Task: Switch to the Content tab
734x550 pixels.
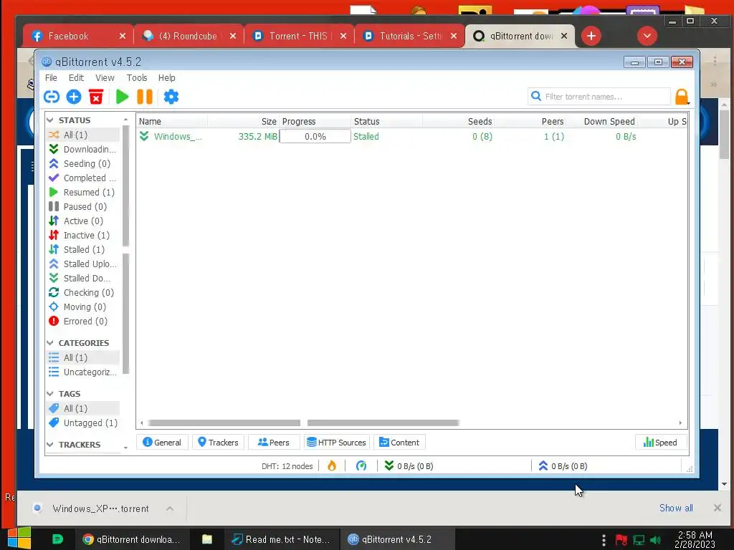Action: (x=399, y=443)
